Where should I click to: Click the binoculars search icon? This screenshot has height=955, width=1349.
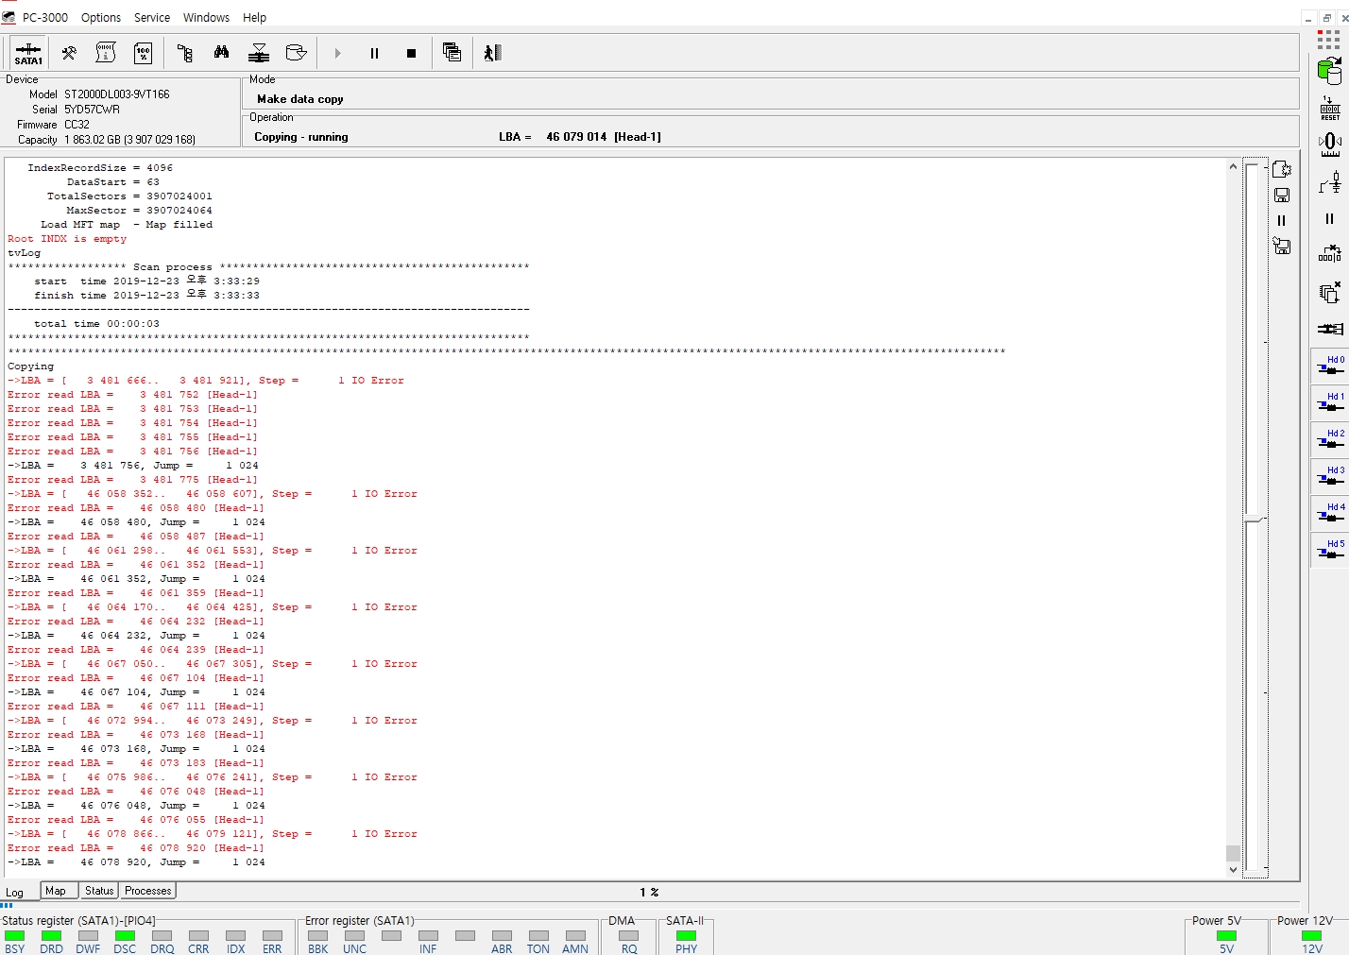pos(222,53)
